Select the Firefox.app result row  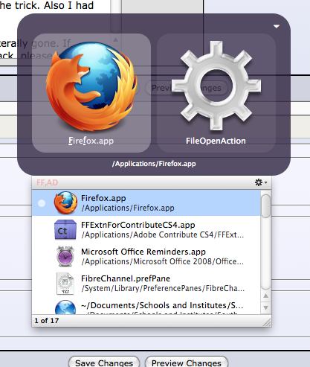[146, 202]
